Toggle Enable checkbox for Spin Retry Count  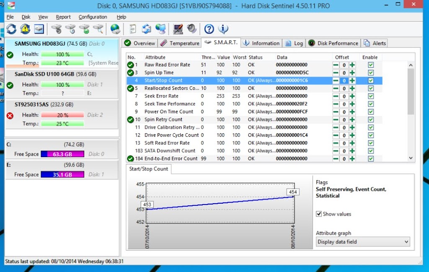[x=371, y=119]
